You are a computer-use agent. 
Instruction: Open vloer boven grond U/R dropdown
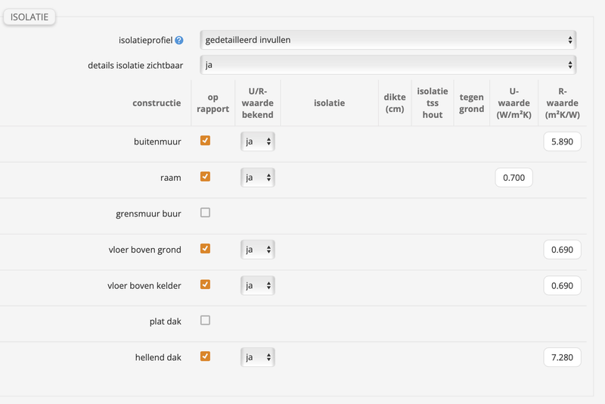[258, 249]
